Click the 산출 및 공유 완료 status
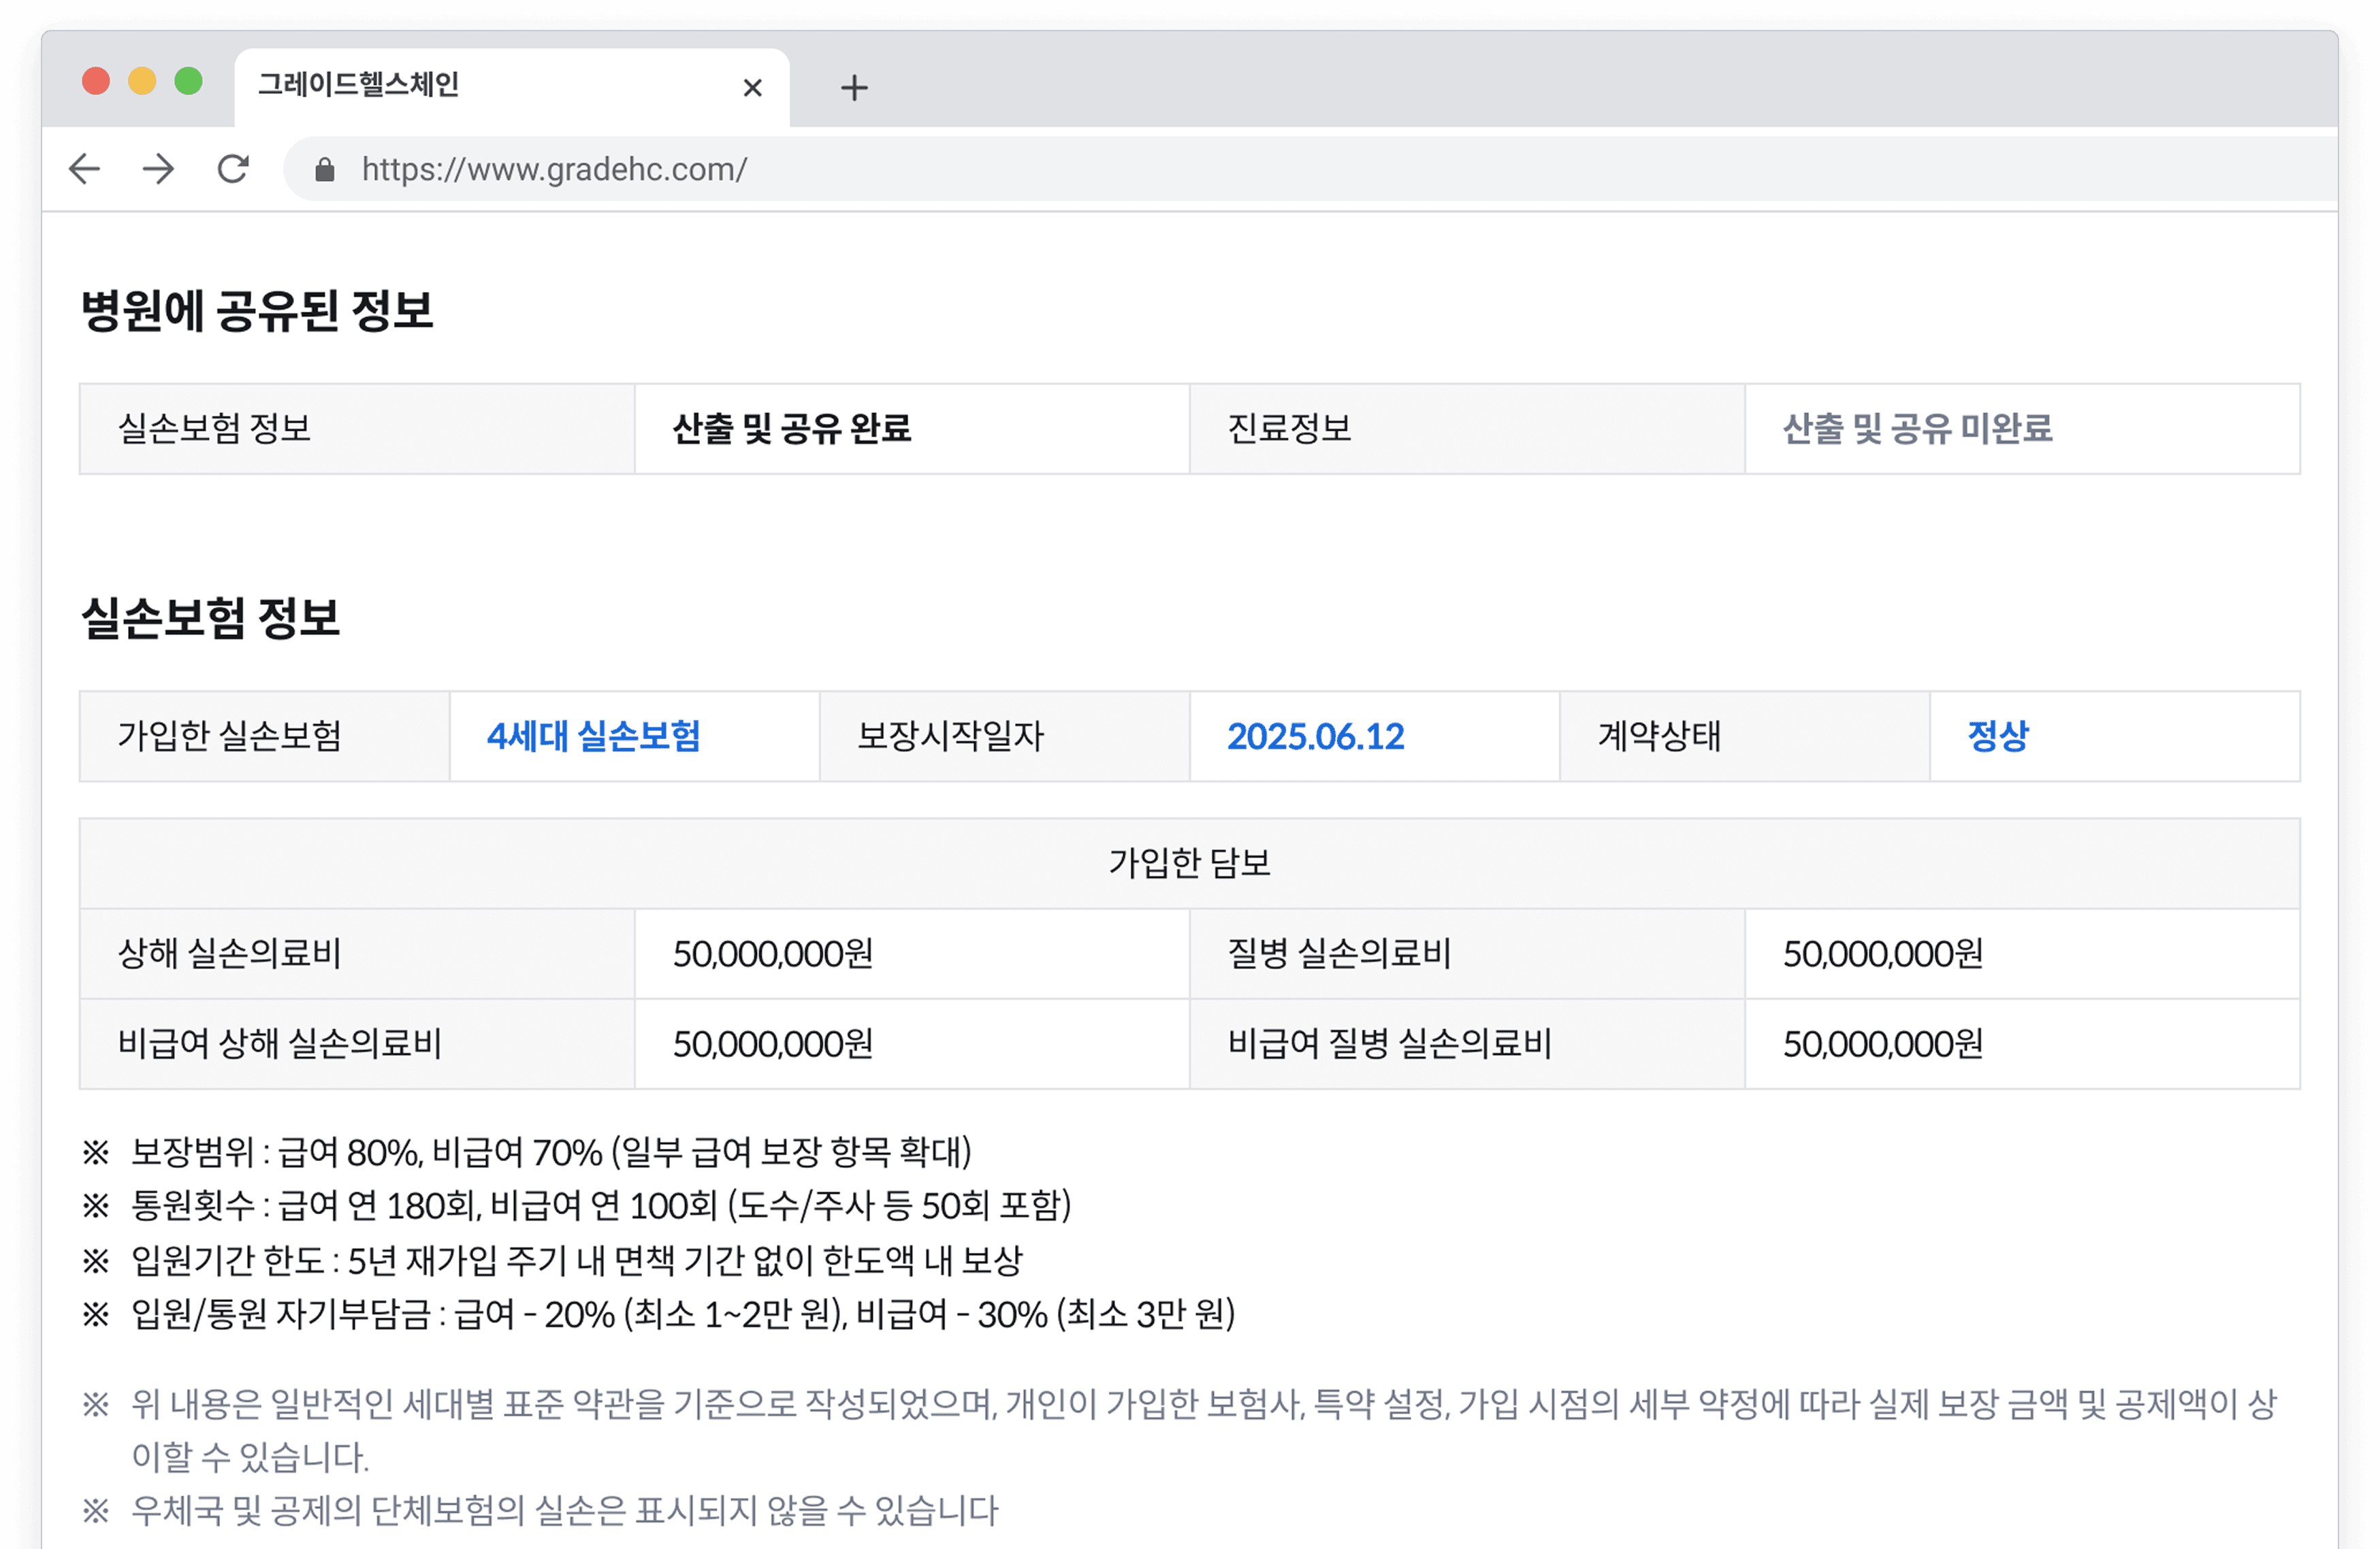The image size is (2380, 1549). tap(792, 429)
